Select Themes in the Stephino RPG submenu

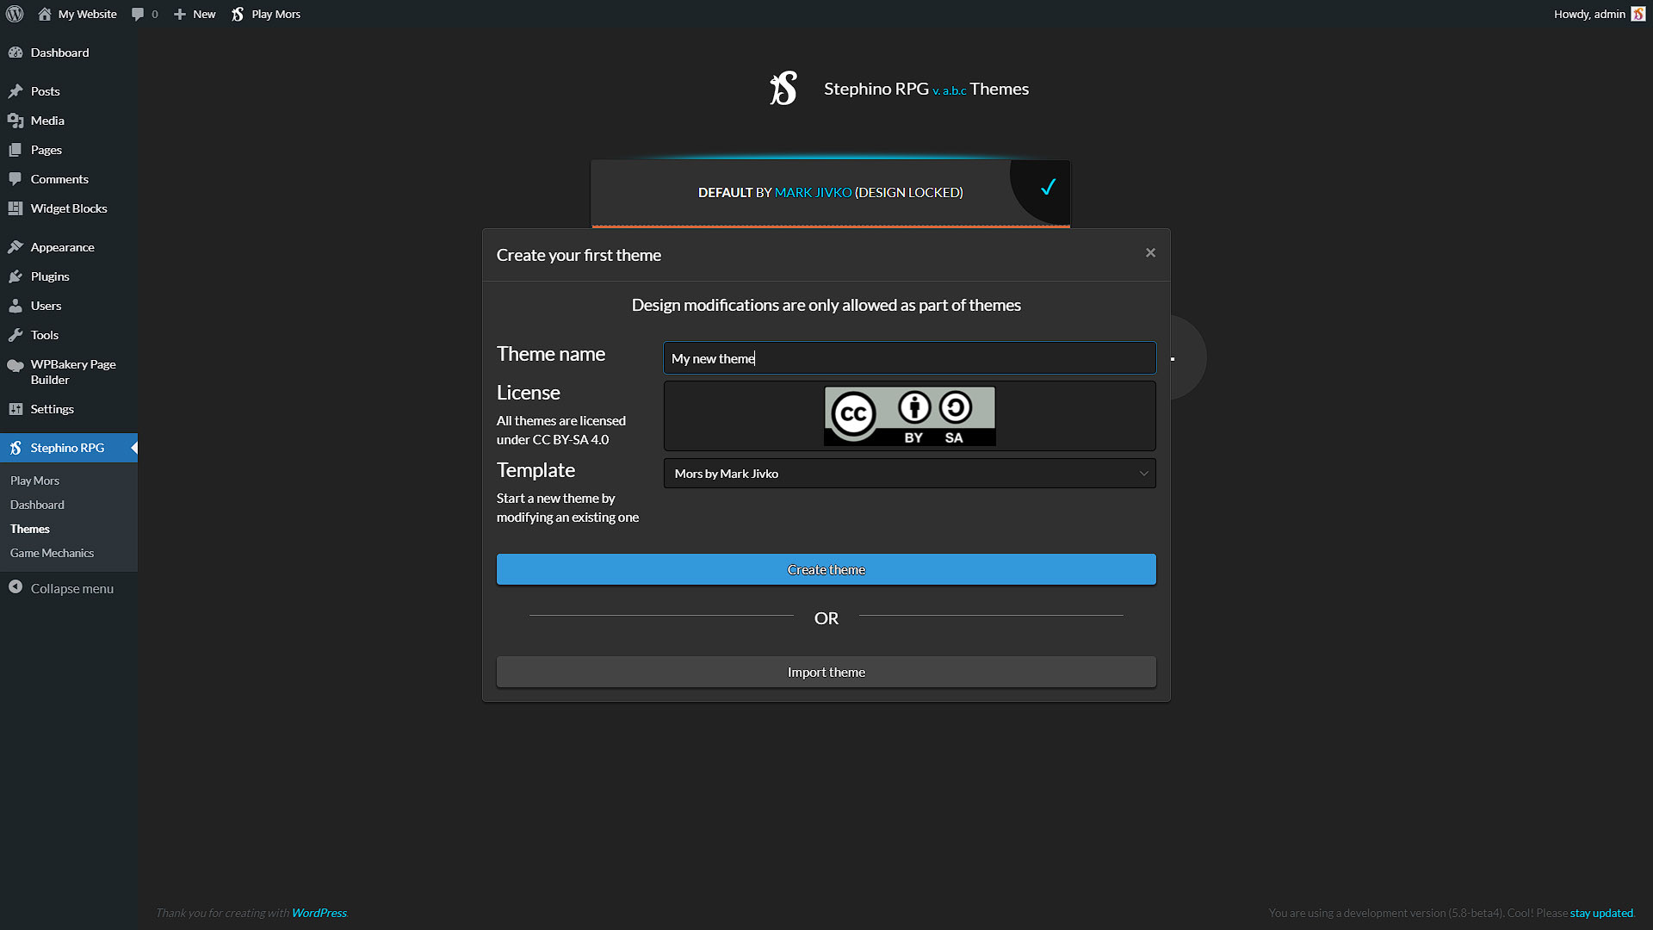tap(29, 528)
